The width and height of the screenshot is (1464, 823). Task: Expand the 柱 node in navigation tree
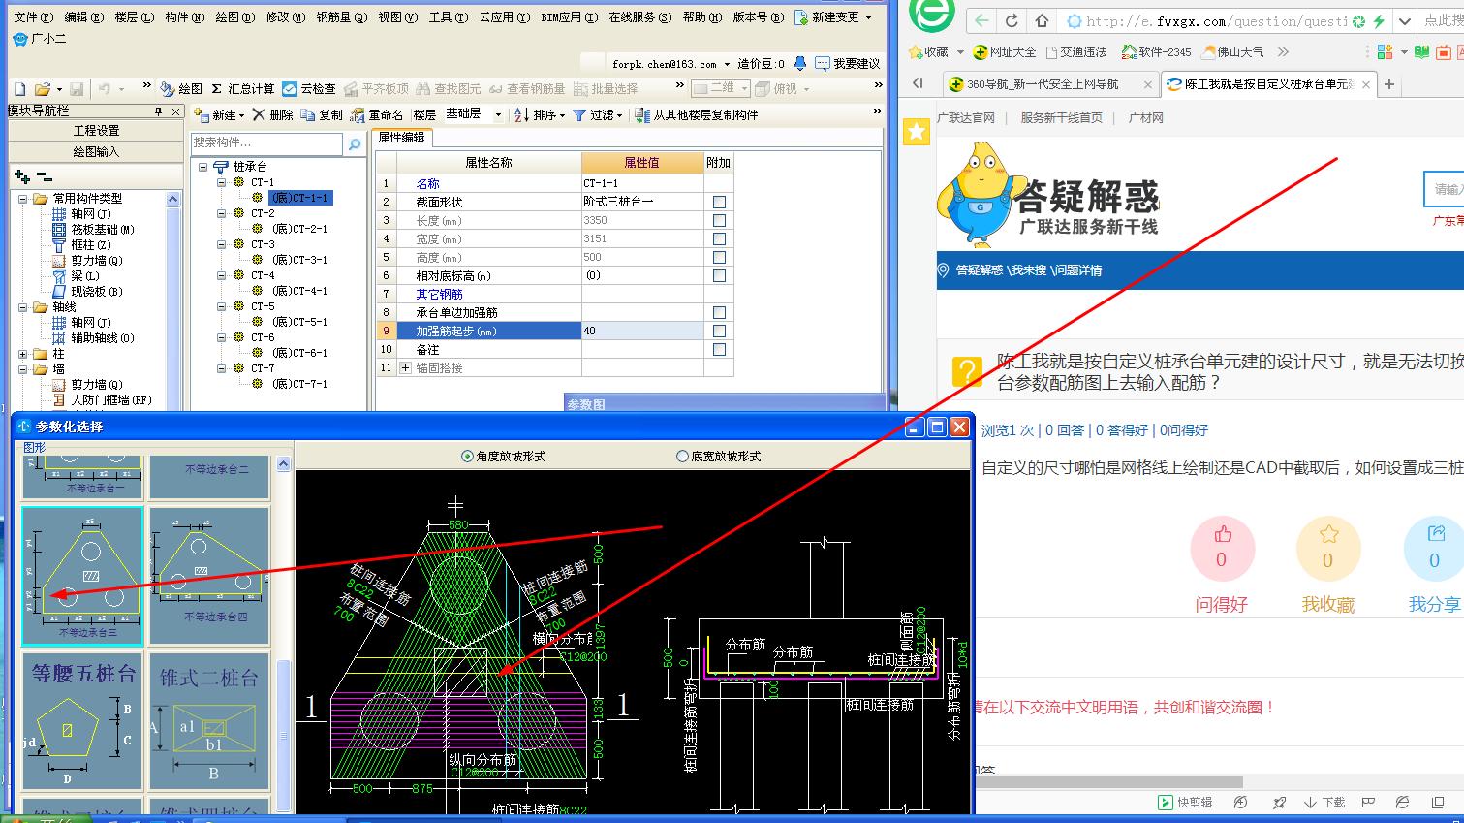(23, 354)
